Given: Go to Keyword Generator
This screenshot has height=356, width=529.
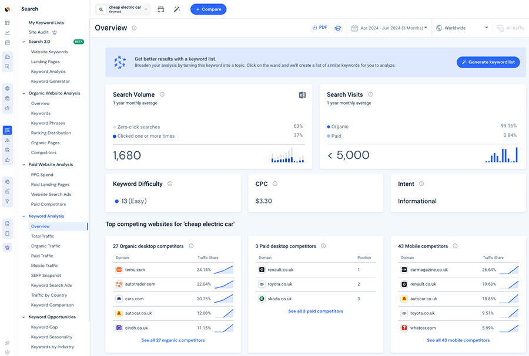Looking at the screenshot, I should coord(51,81).
